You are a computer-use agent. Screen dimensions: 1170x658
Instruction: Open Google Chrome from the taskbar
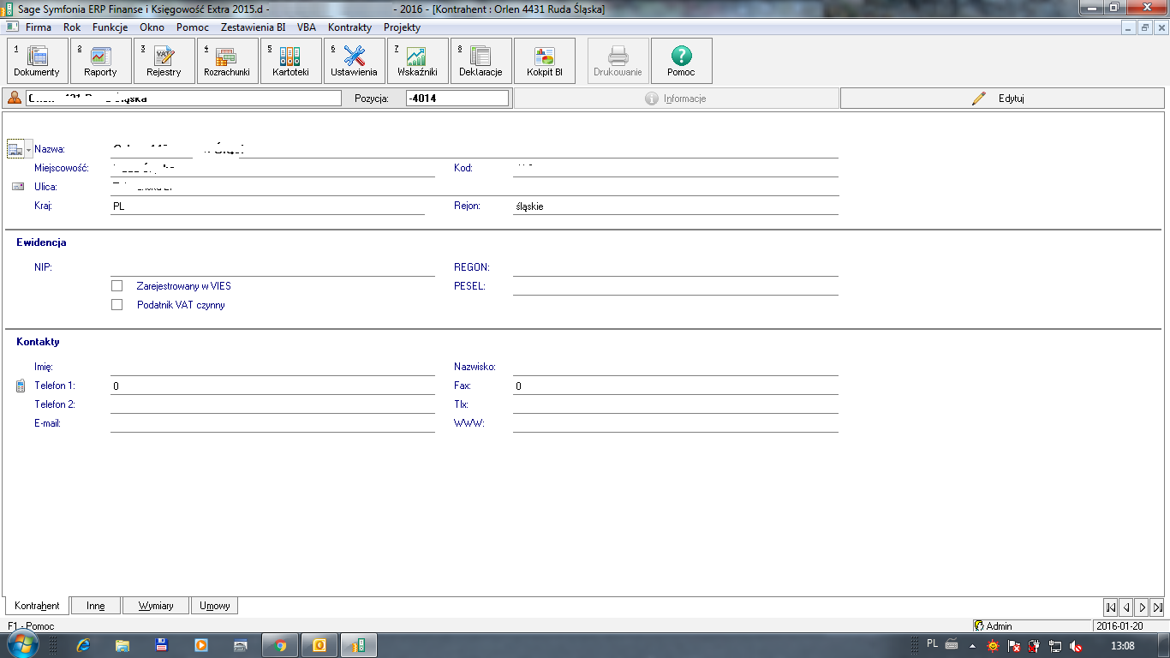tap(280, 645)
